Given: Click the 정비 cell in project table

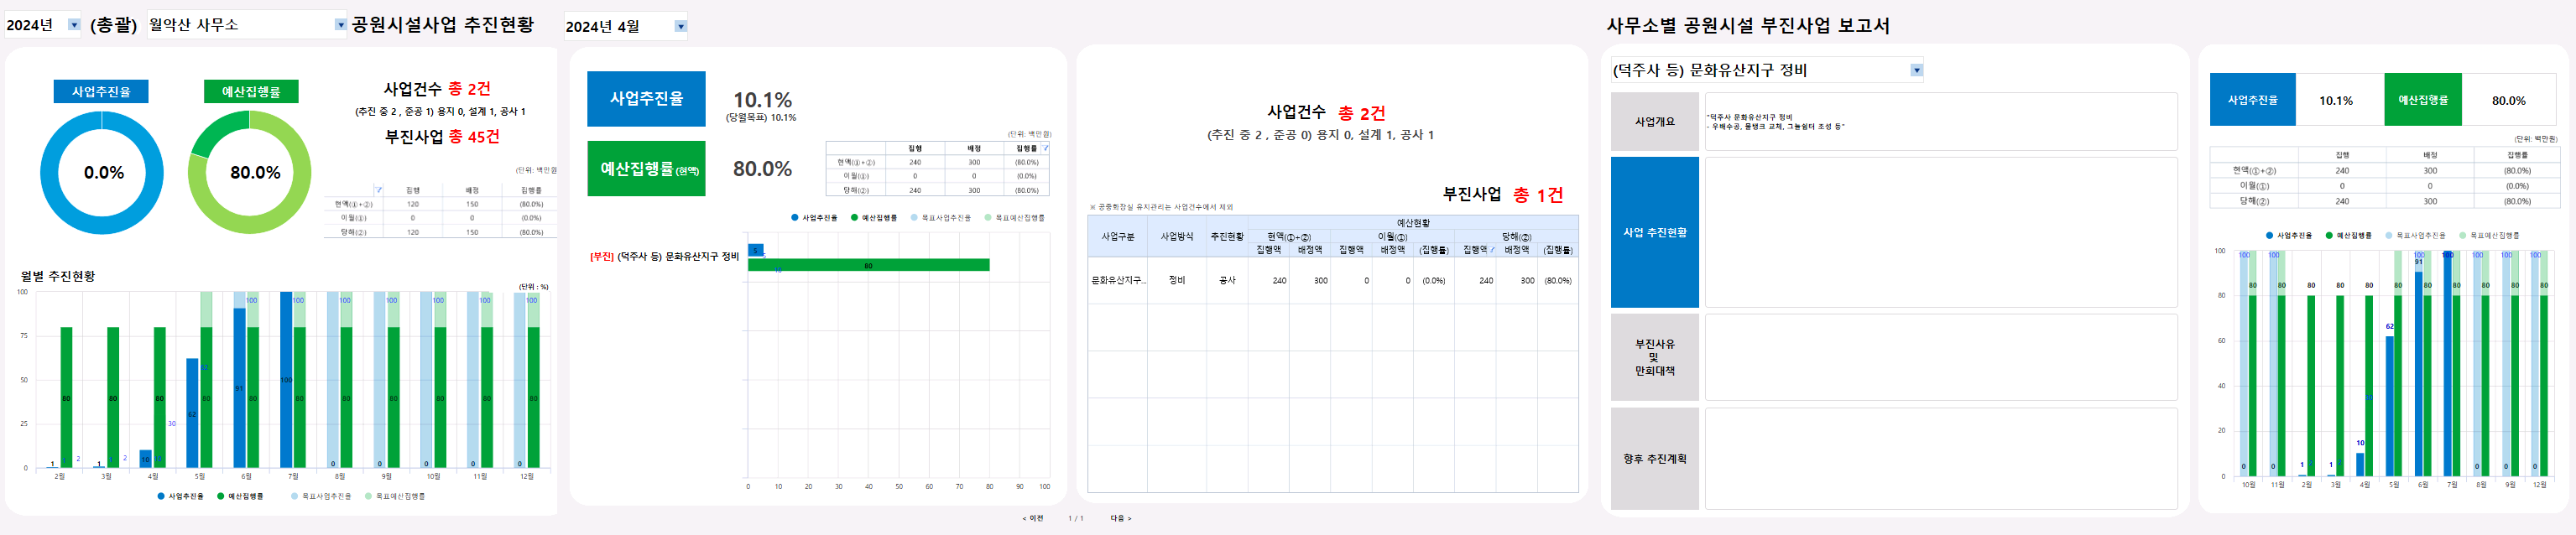Looking at the screenshot, I should click(x=1176, y=281).
